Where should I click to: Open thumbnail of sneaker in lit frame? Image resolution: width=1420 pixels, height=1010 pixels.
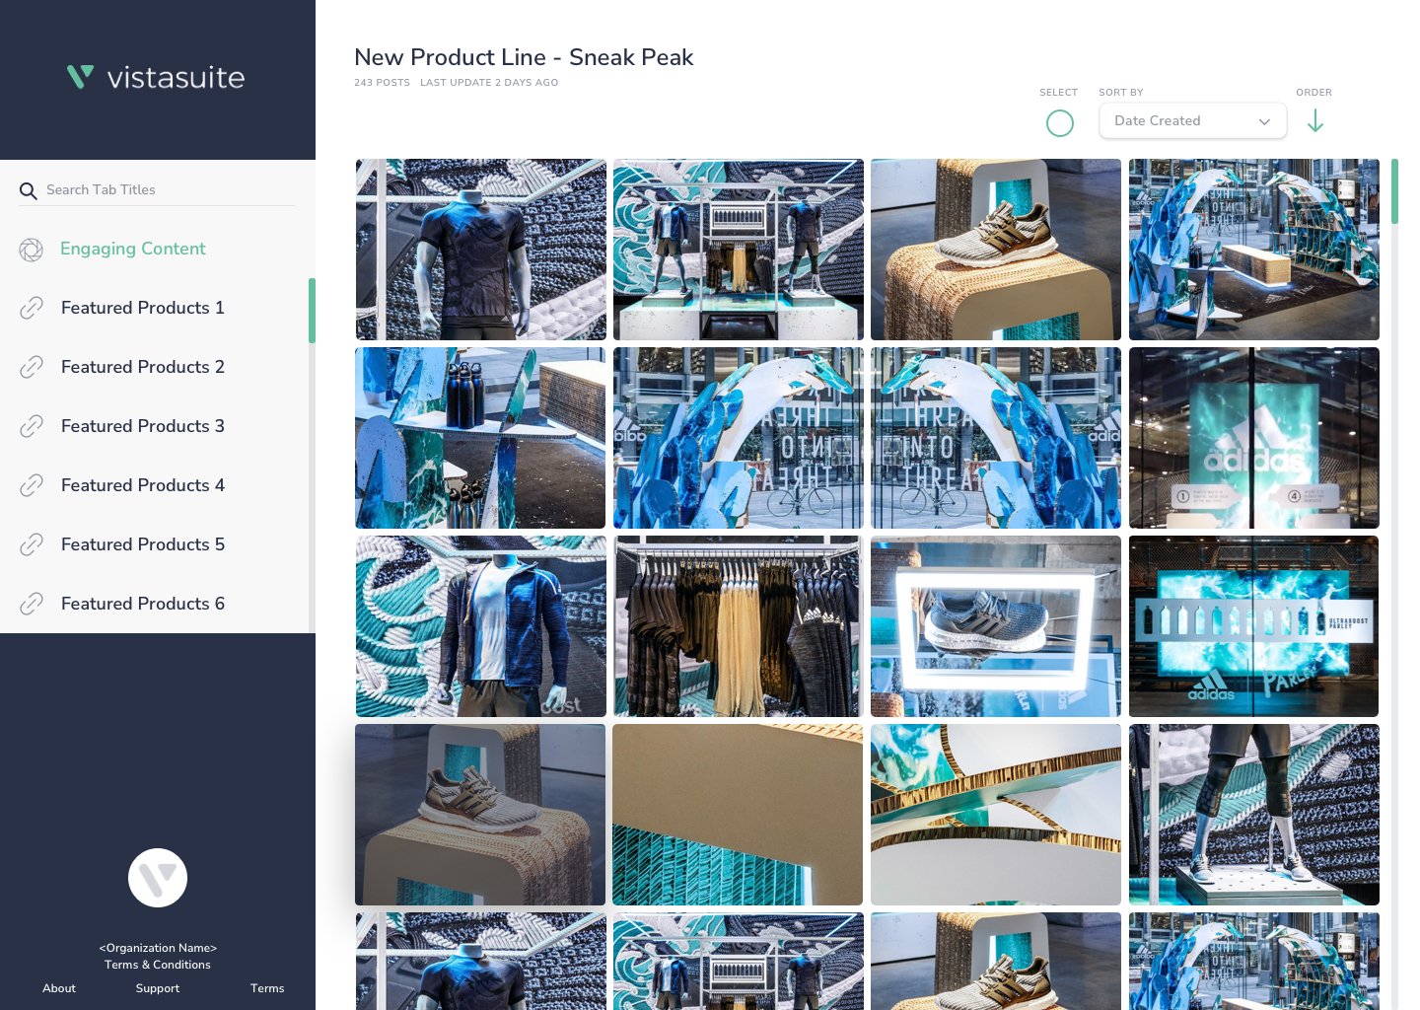996,626
